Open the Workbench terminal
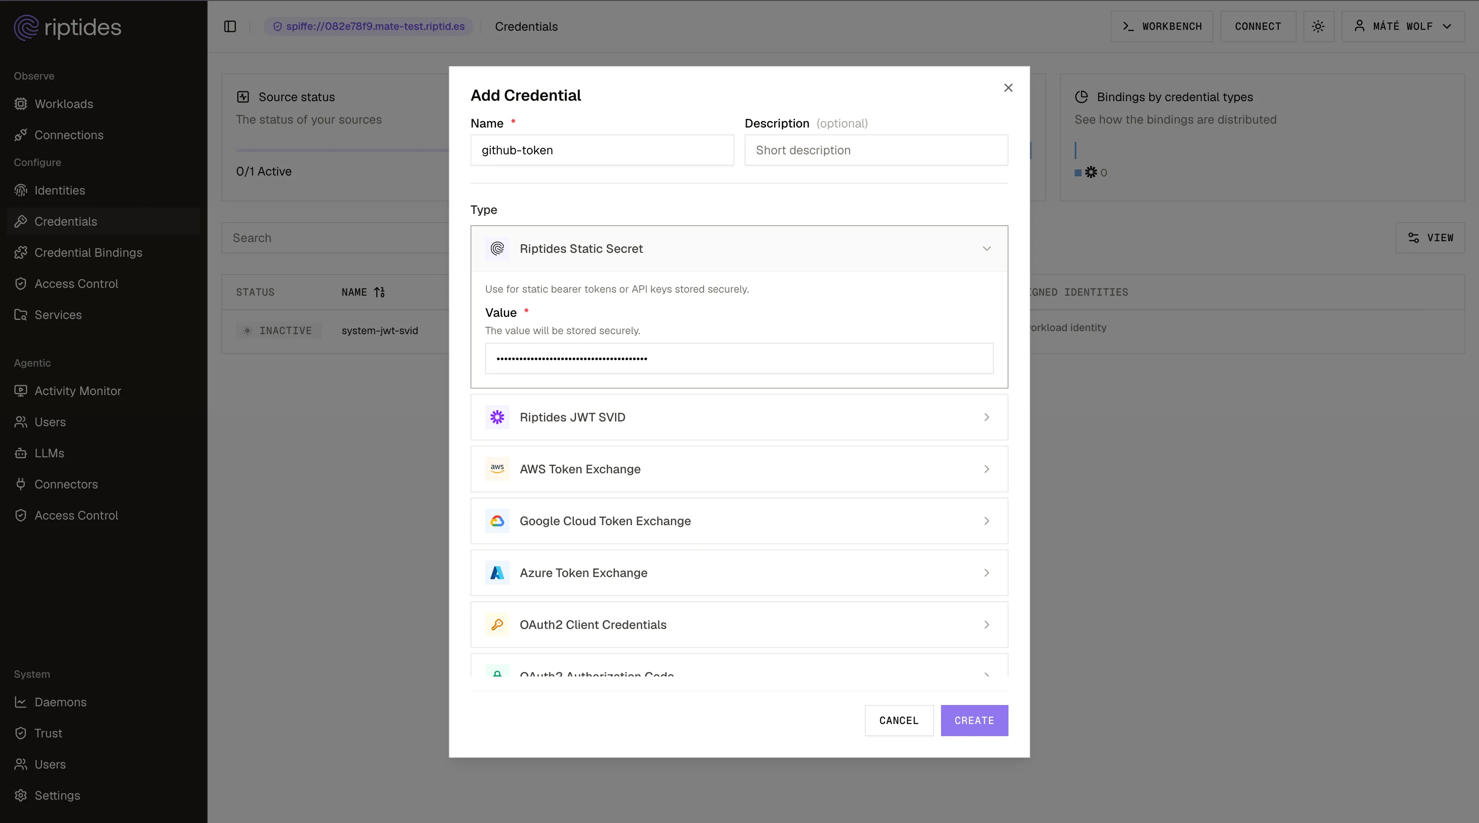 coord(1162,26)
